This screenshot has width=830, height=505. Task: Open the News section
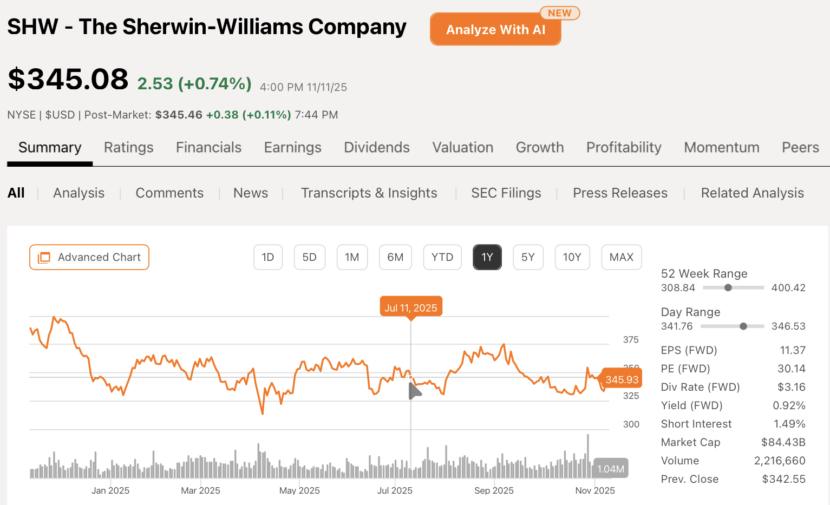(x=251, y=193)
